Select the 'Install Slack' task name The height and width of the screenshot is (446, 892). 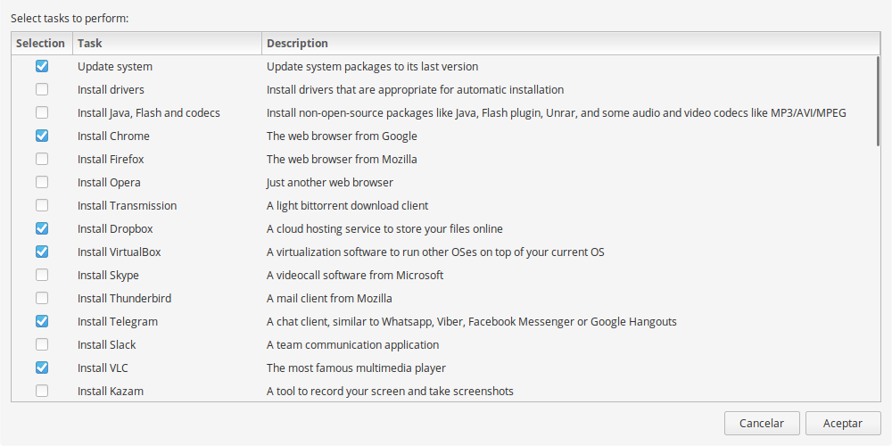tap(107, 344)
